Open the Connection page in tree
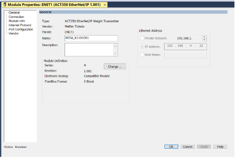 pos(16,17)
